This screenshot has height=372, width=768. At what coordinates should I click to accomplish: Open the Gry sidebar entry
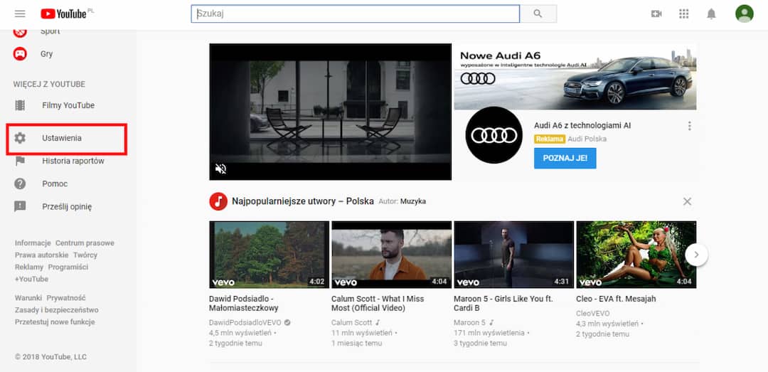point(46,54)
